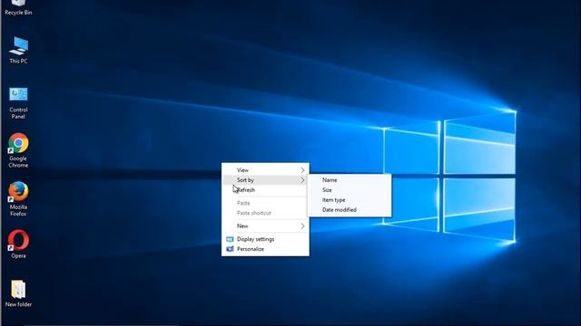Open Display settings from context menu
Viewport: 581px width, 326px height.
click(265, 239)
